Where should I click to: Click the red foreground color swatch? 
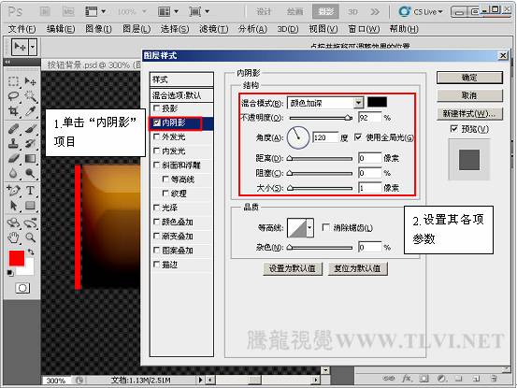click(x=17, y=258)
